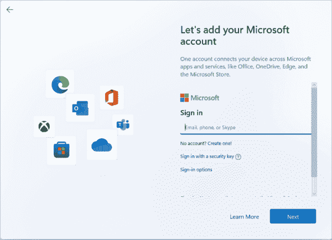The image size is (332, 240).
Task: Click the Sign in heading
Action: [191, 113]
